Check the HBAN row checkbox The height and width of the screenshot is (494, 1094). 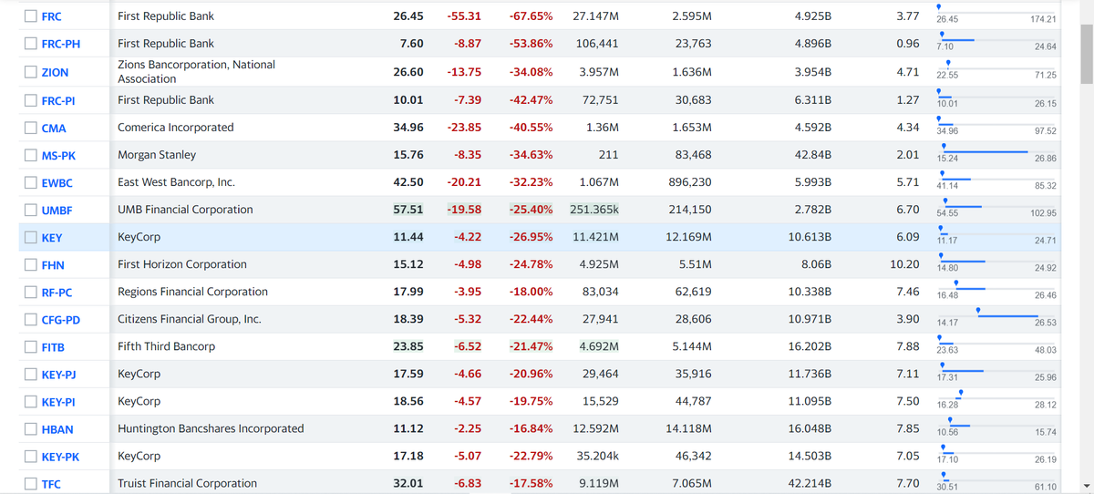[31, 429]
